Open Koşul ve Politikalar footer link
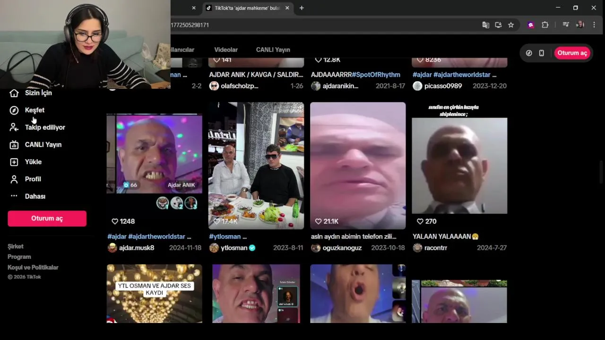The image size is (605, 340). click(x=33, y=267)
